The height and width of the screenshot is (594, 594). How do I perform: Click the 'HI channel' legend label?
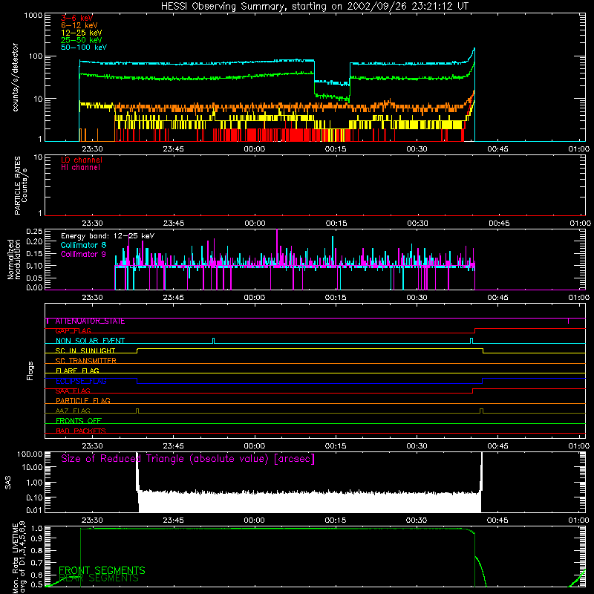(x=80, y=168)
